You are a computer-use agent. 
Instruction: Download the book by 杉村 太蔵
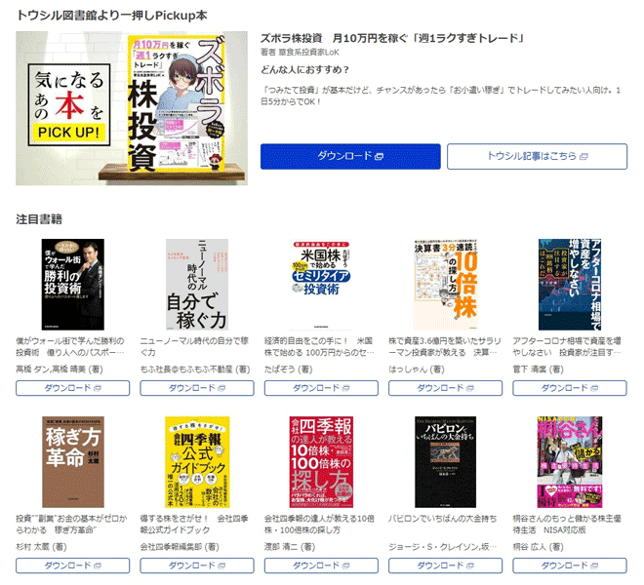click(x=73, y=565)
